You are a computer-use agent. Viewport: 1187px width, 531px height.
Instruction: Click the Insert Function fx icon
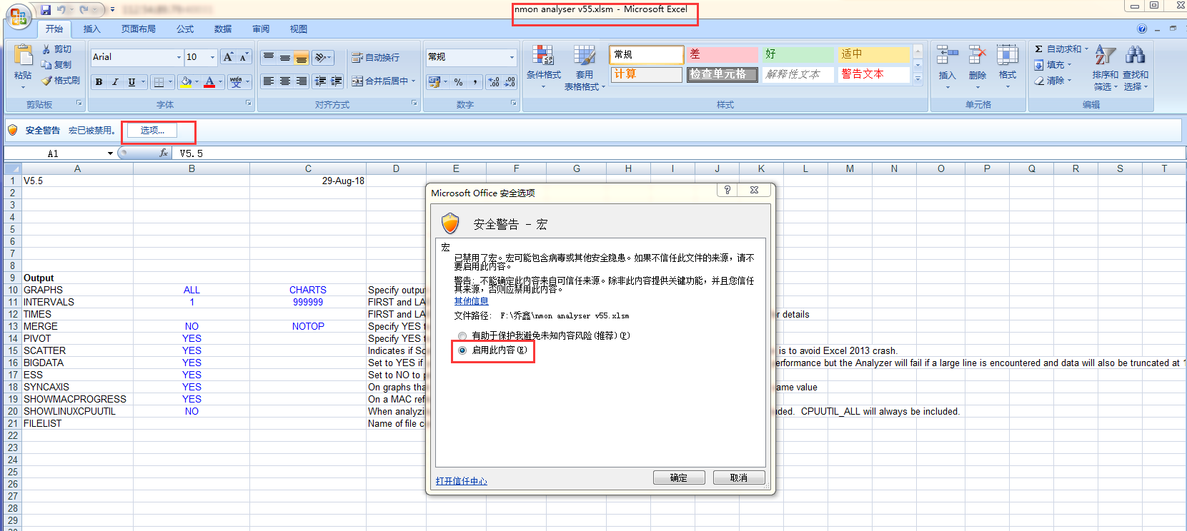coord(164,153)
